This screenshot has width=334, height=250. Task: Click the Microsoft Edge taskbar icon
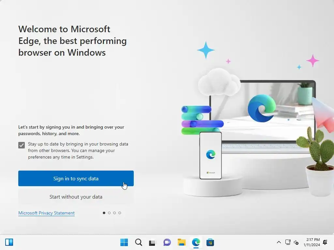point(196,242)
